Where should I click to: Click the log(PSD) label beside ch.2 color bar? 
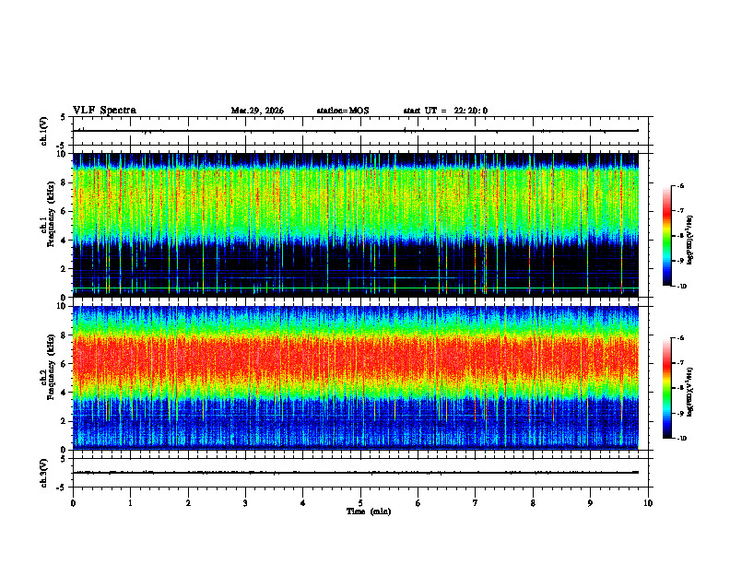click(x=690, y=392)
